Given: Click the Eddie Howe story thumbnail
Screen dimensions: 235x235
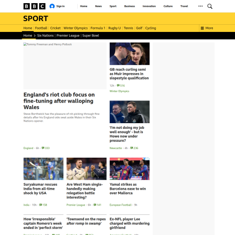Looking at the screenshot, I should click(x=129, y=112).
